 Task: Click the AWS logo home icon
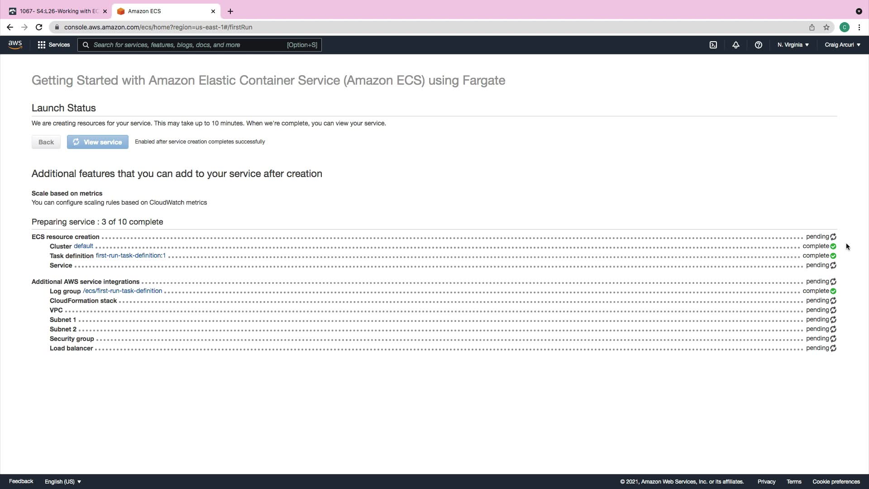(x=15, y=44)
